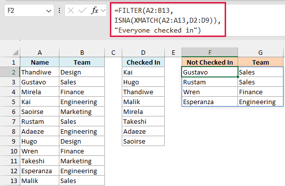
Task: Click the three-dot name box handle
Action: click(x=59, y=10)
